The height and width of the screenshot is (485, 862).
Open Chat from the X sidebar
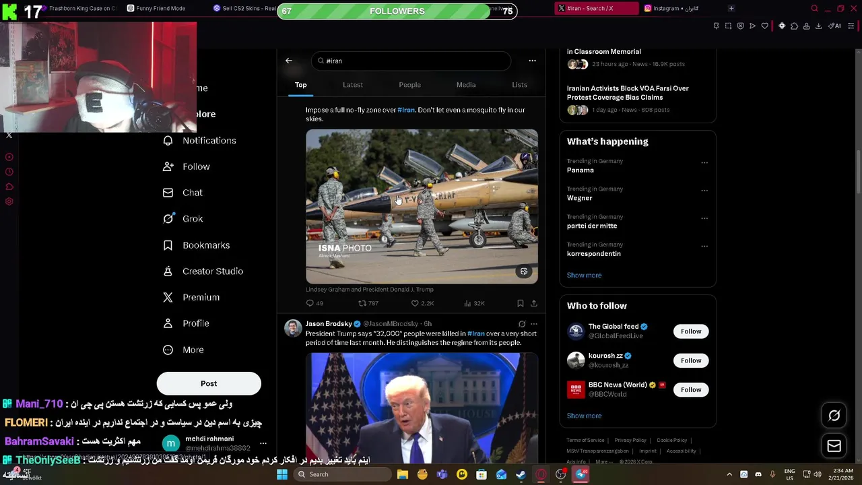click(183, 193)
